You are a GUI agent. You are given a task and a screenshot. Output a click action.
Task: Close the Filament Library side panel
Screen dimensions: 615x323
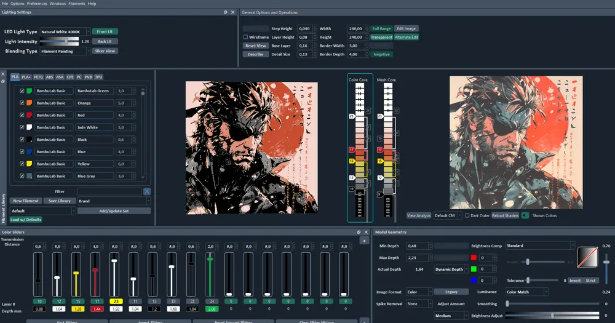(2, 74)
